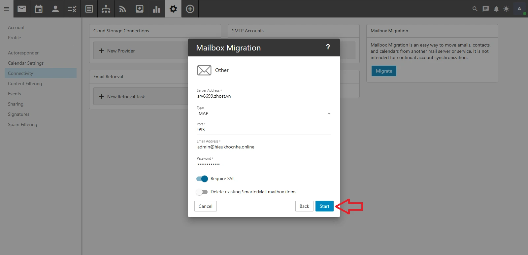Open the user avatar account menu

point(519,9)
